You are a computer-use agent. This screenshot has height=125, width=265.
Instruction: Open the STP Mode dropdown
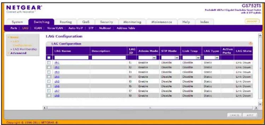(x=169, y=58)
